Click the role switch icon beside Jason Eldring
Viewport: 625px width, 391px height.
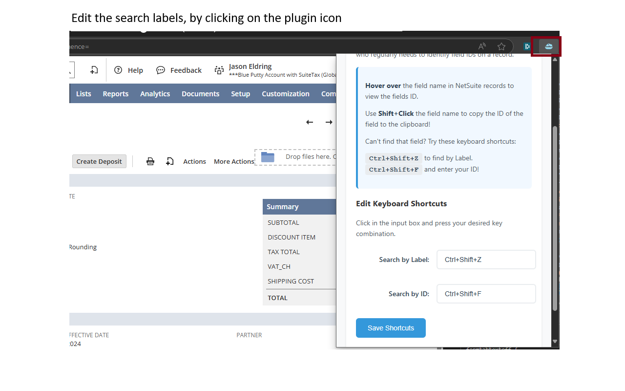click(x=219, y=70)
